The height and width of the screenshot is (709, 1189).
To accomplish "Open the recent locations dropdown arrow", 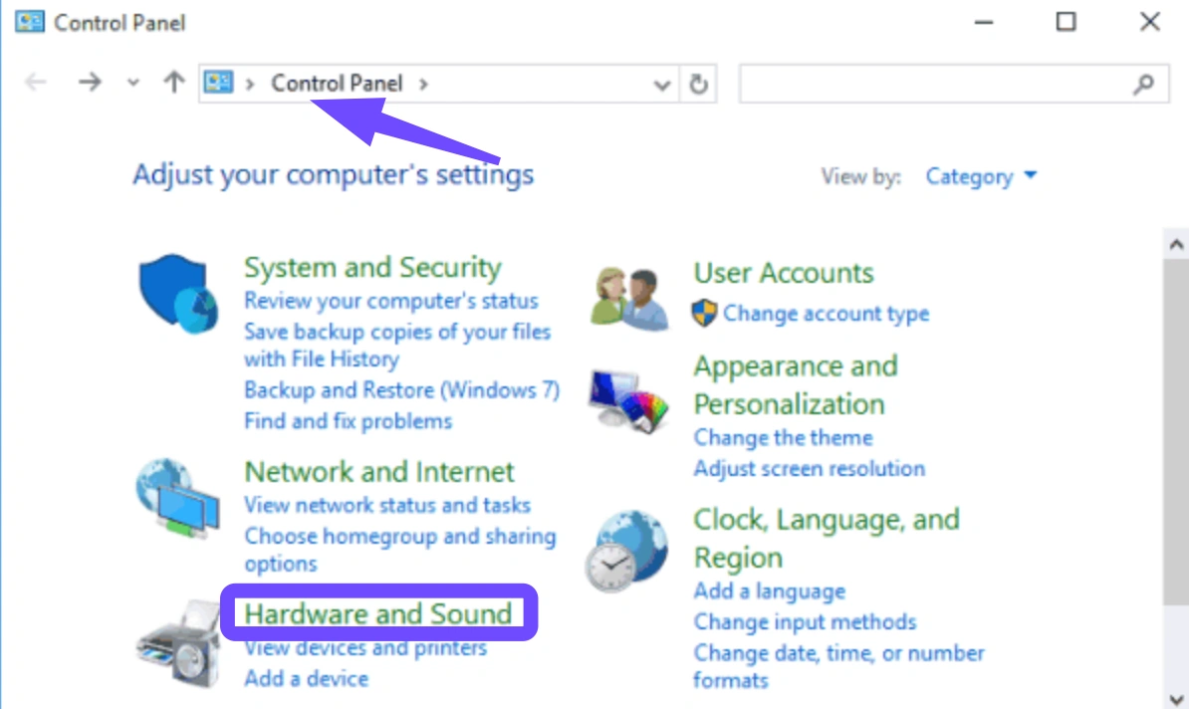I will [133, 84].
